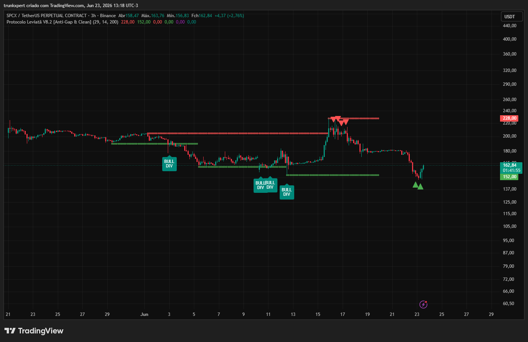Click the TradingView logo
The width and height of the screenshot is (528, 342).
[x=34, y=331]
